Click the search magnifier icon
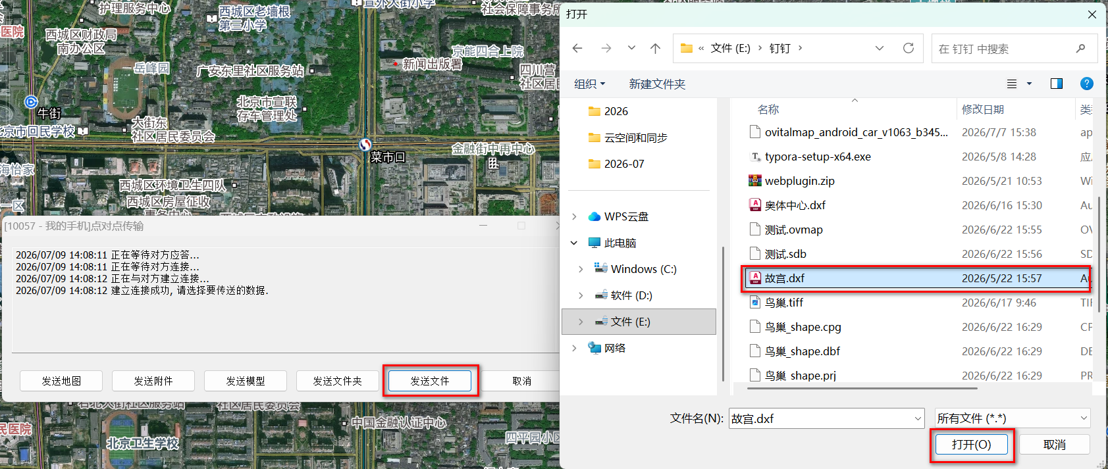The width and height of the screenshot is (1108, 469). click(x=1080, y=49)
